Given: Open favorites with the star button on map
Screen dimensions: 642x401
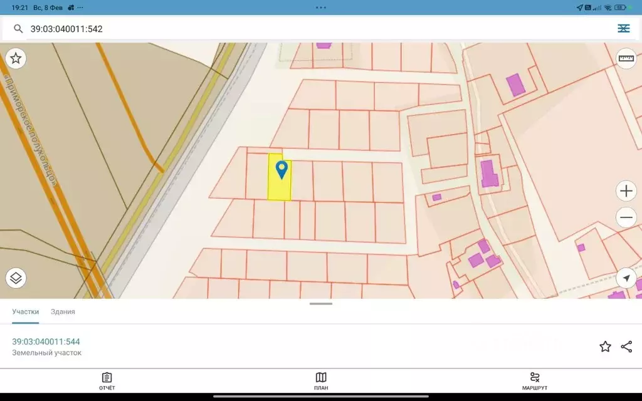Looking at the screenshot, I should click(x=16, y=58).
